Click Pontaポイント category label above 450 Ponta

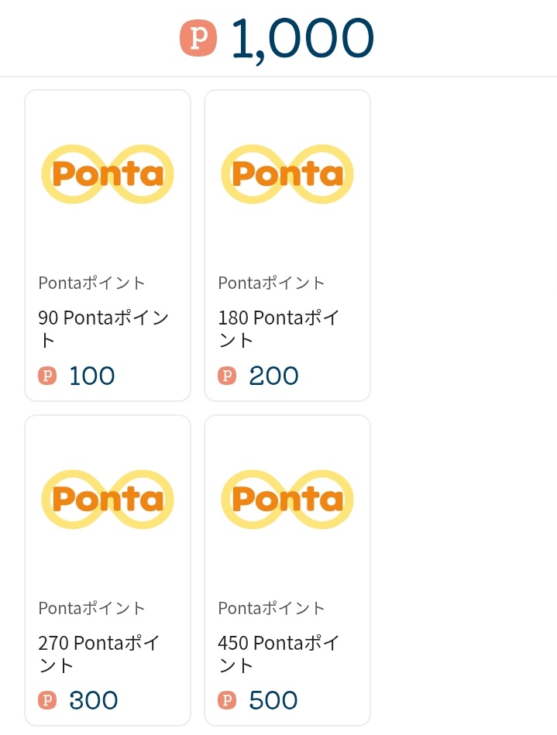(x=271, y=608)
